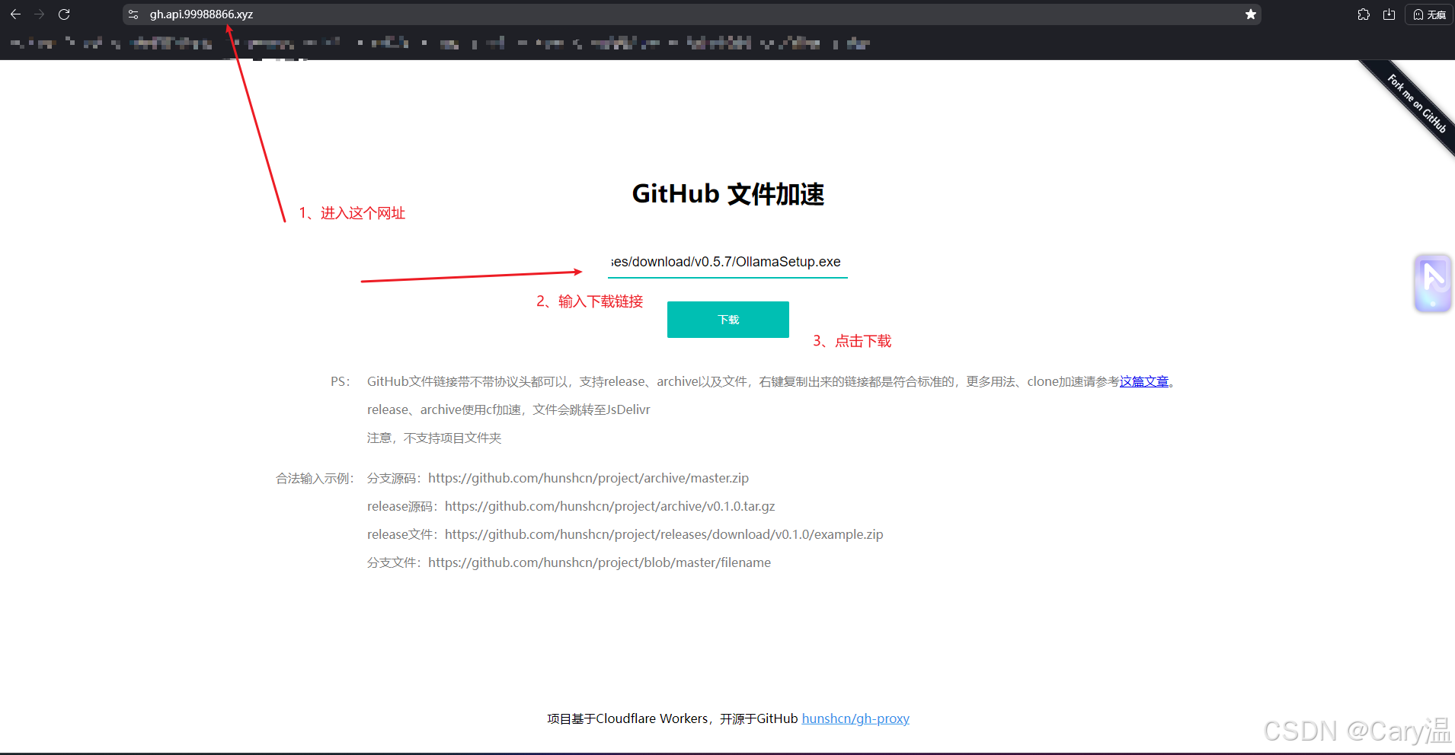Open the Fork me on GitHub ribbon
This screenshot has height=755, width=1455.
click(1416, 103)
